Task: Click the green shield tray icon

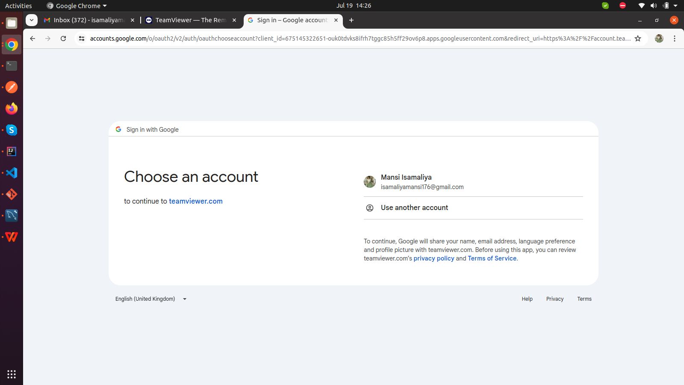Action: point(605,6)
